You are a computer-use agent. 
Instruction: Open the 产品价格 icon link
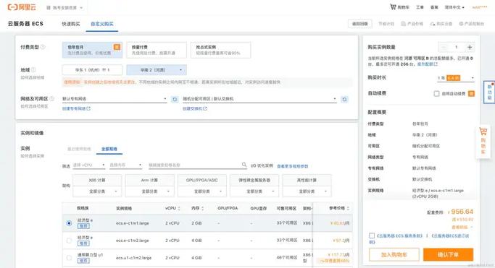(412, 24)
